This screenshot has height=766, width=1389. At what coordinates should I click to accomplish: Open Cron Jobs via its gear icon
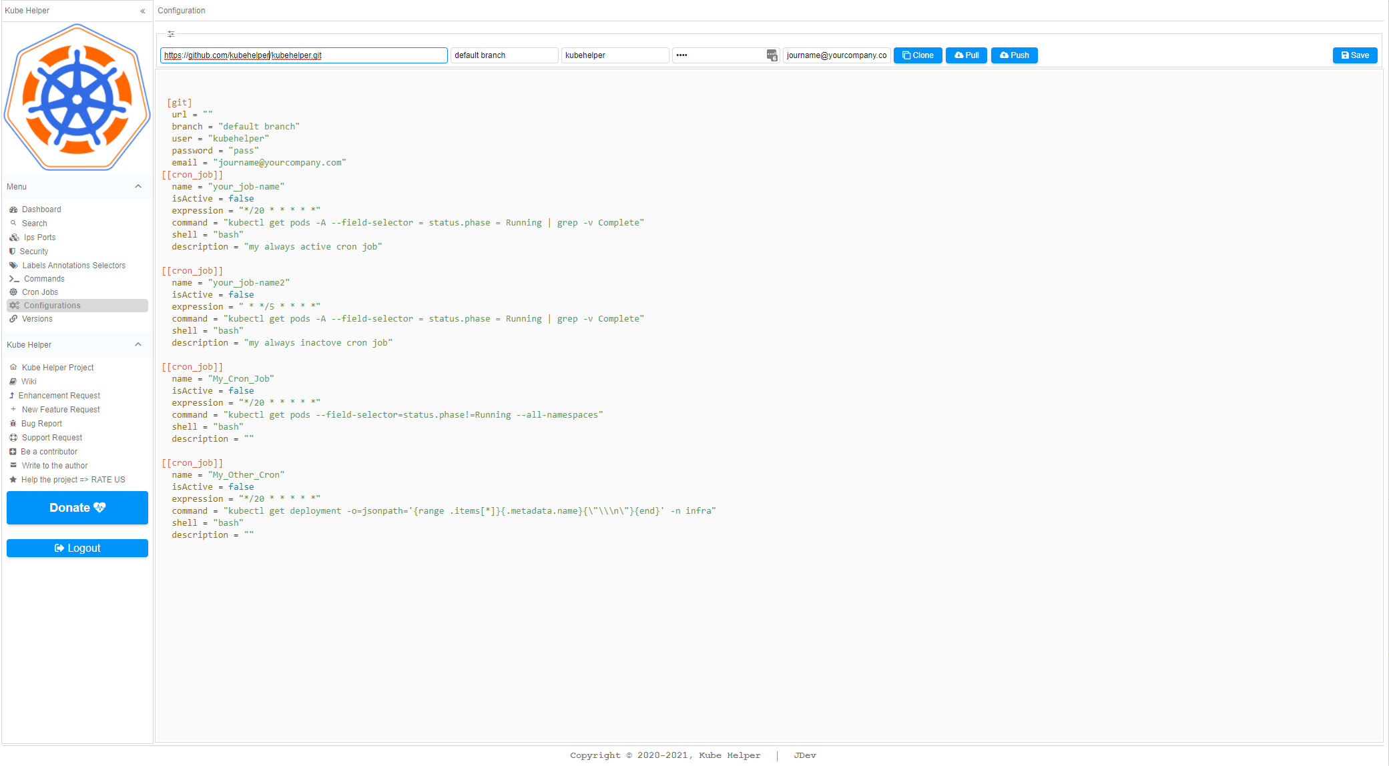(14, 292)
